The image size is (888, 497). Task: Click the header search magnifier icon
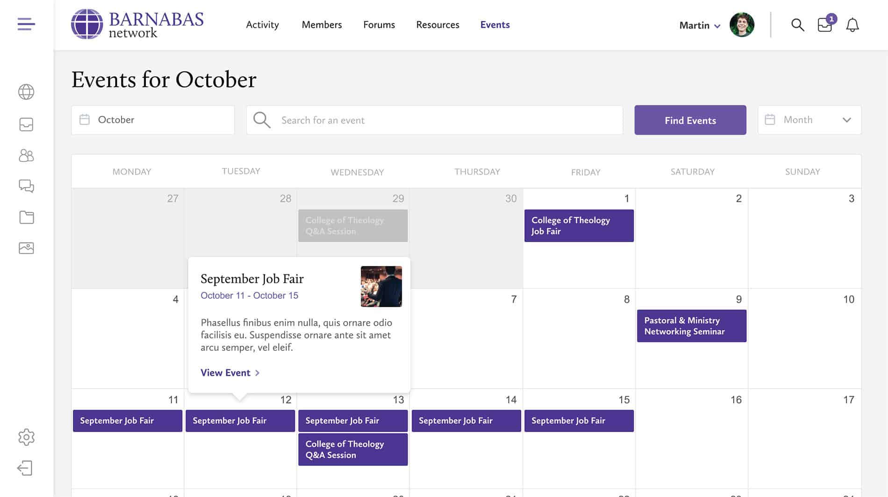point(797,25)
